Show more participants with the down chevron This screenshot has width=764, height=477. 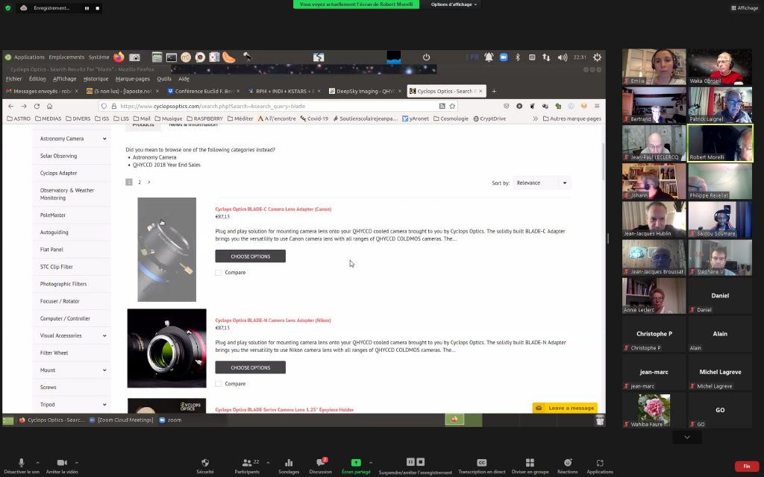(x=687, y=437)
